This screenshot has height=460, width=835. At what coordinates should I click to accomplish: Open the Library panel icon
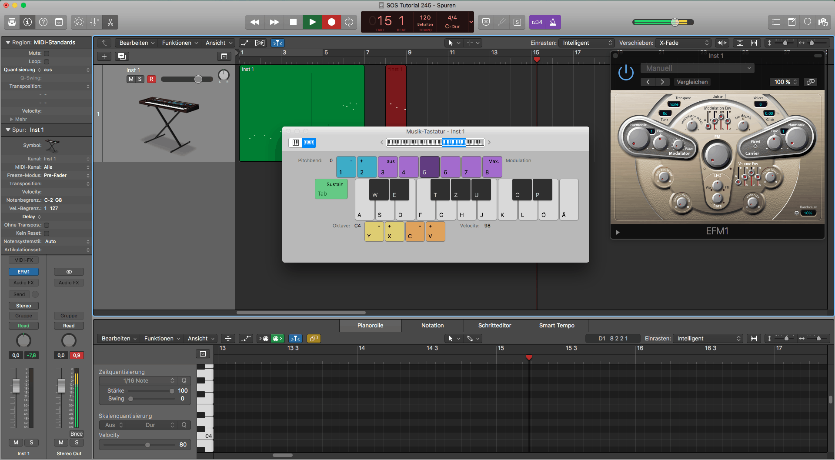(x=12, y=22)
